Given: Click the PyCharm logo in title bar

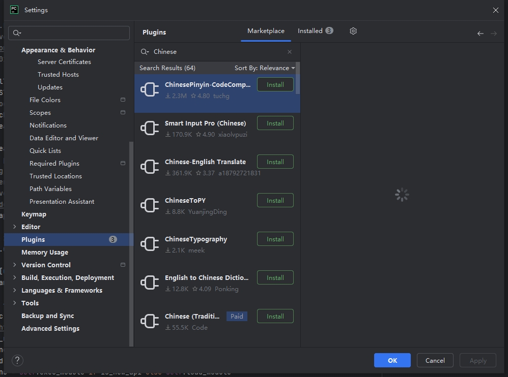Looking at the screenshot, I should 14,10.
